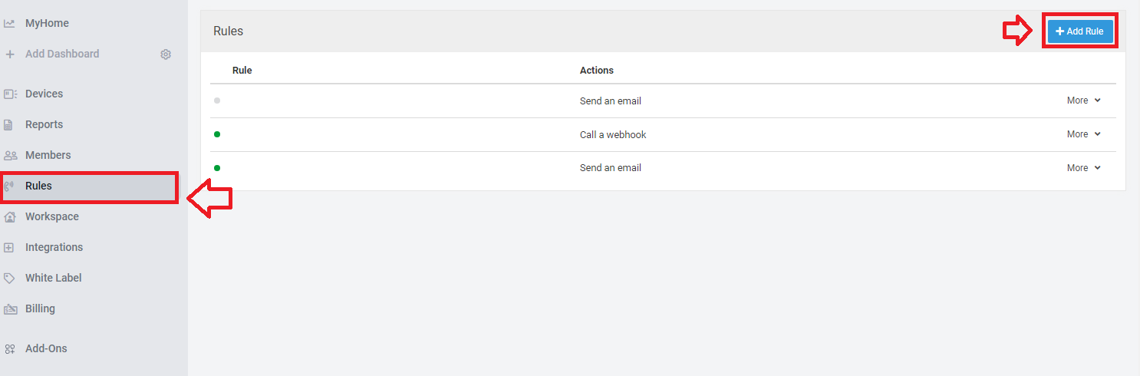
Task: Click the Billing icon in sidebar
Action: pyautogui.click(x=10, y=309)
